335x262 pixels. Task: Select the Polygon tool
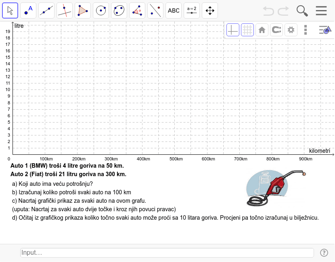83,10
